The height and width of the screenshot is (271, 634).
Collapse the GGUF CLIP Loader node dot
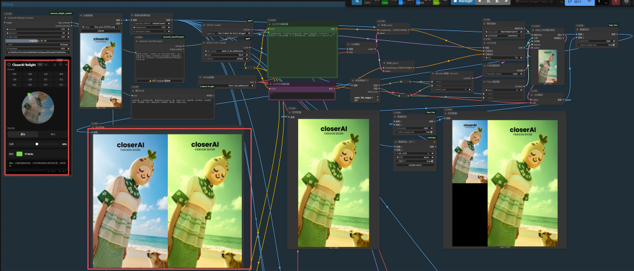pos(203,43)
